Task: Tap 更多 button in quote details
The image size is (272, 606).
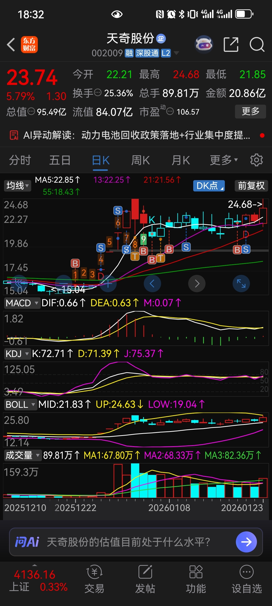Action: (x=250, y=111)
